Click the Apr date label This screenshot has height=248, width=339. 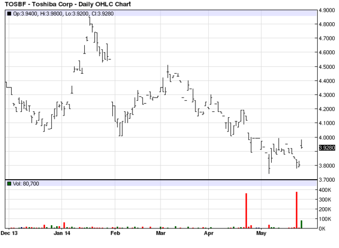209,233
